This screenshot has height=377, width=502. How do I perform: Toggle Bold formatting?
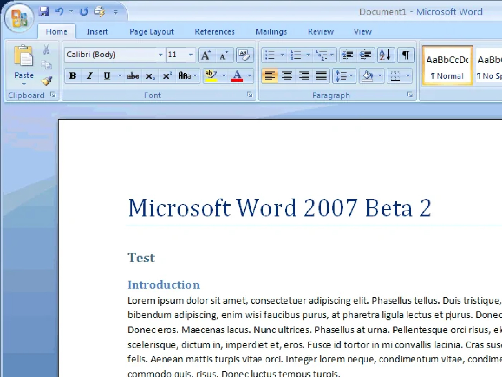tap(72, 76)
